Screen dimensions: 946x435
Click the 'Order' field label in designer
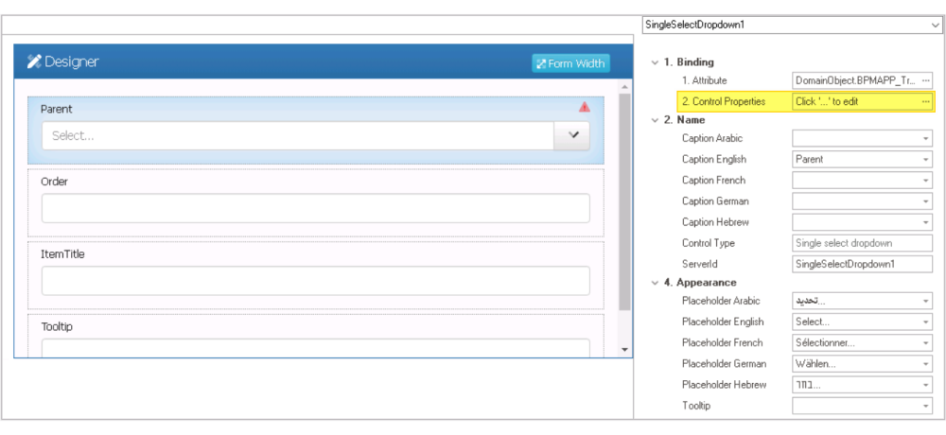click(54, 182)
